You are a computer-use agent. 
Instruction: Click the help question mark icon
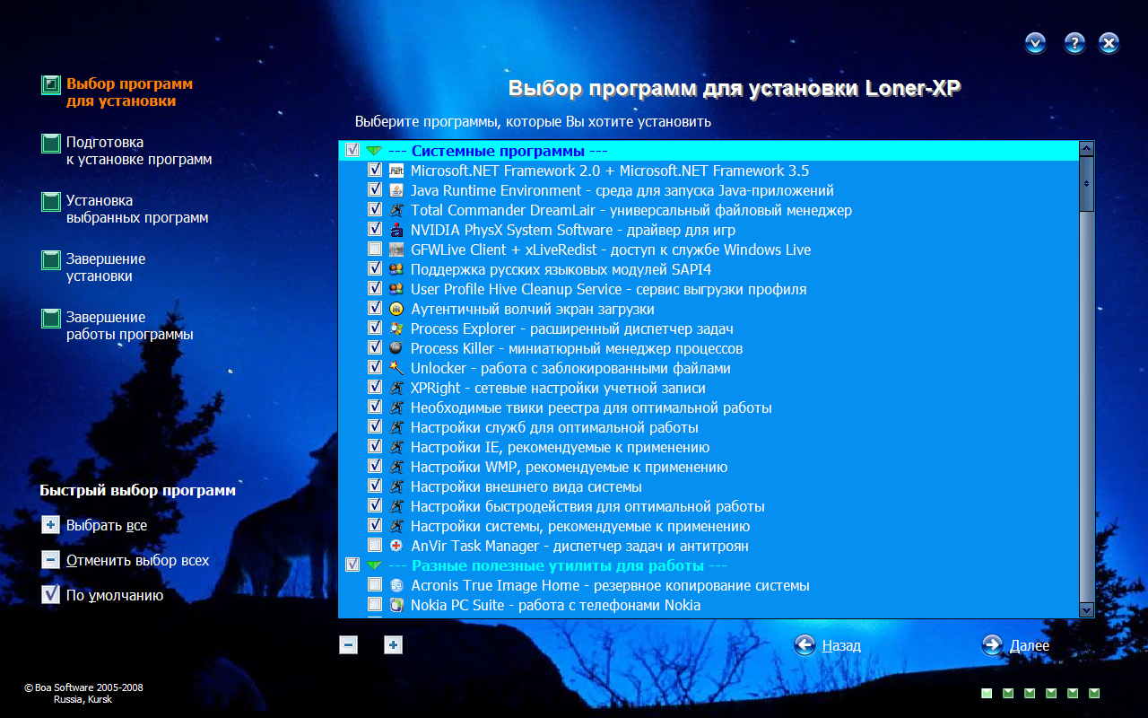tap(1074, 43)
